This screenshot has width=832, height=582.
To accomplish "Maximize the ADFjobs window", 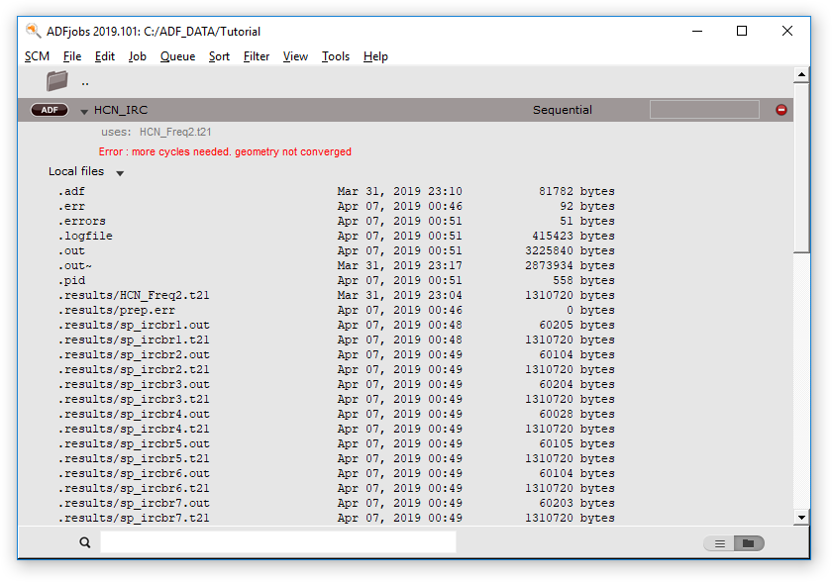I will point(742,32).
